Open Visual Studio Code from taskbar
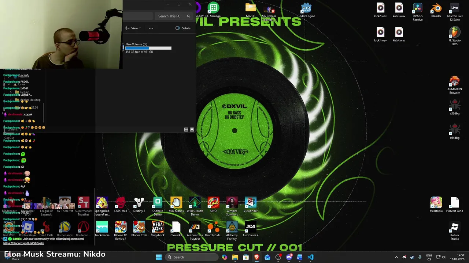The width and height of the screenshot is (469, 263). (310, 257)
